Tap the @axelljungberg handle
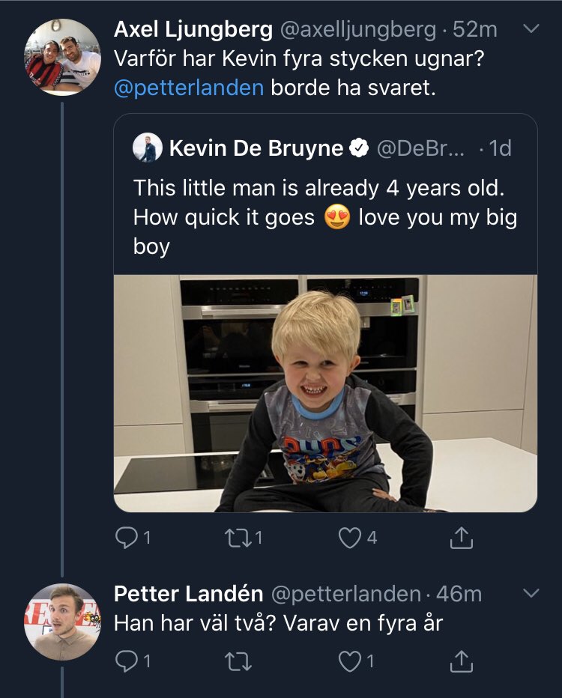The image size is (562, 698). tap(358, 30)
